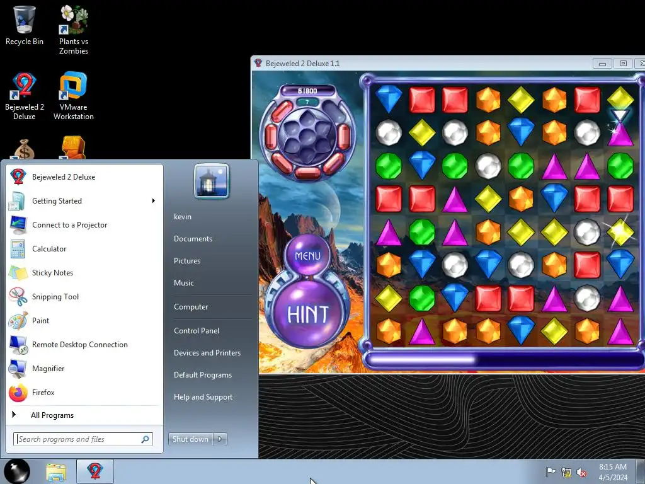Viewport: 645px width, 484px height.
Task: Open Remote Desktop Connection
Action: coord(84,345)
